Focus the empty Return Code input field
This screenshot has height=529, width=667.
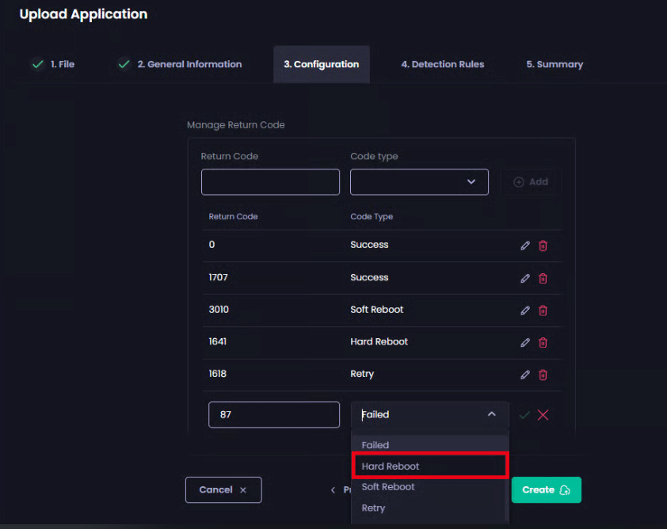point(270,182)
